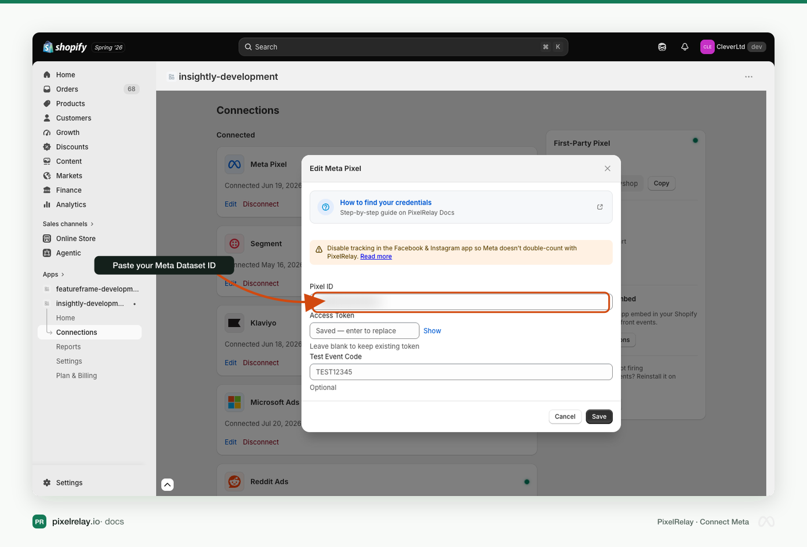
Task: Click the Discounts sidebar icon
Action: tap(47, 147)
